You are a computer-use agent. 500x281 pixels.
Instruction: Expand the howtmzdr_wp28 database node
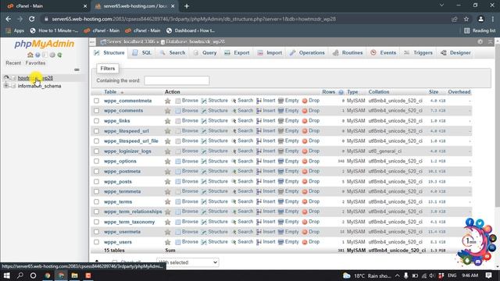(6, 78)
